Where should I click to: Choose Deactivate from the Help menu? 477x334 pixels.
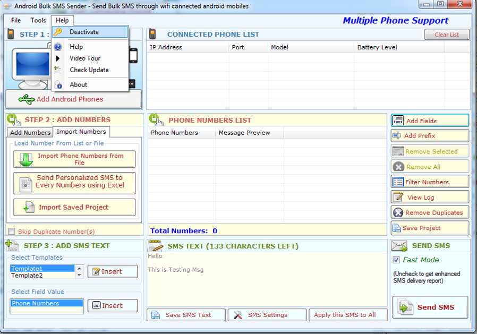pyautogui.click(x=90, y=32)
